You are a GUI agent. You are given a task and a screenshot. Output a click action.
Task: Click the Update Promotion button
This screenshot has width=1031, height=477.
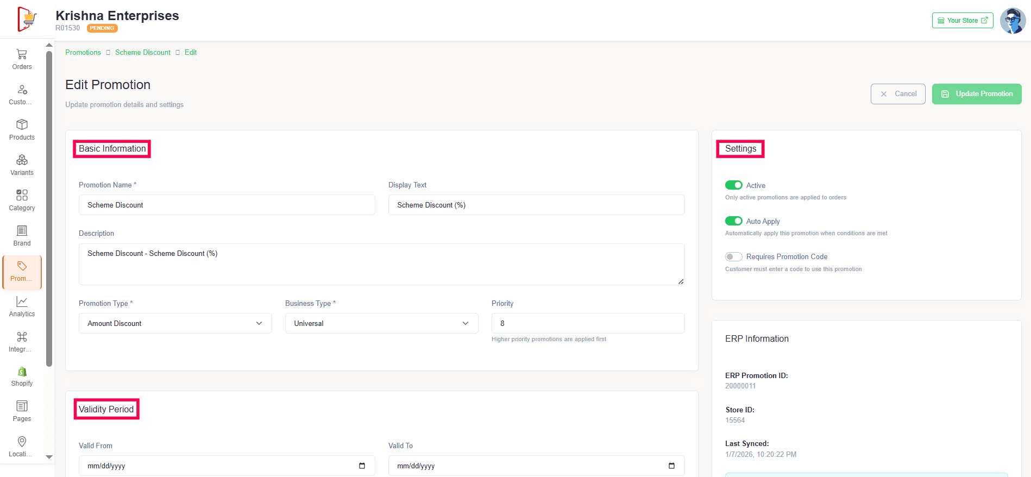pos(976,94)
